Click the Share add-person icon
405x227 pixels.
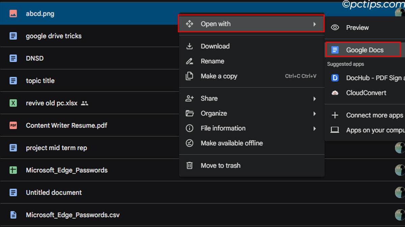click(190, 99)
